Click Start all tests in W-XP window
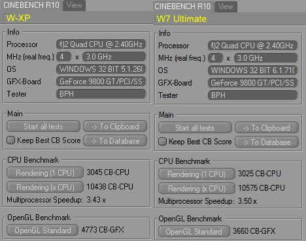 coord(43,127)
